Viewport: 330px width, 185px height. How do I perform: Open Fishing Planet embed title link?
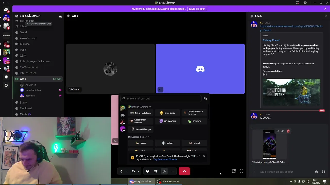tap(271, 40)
